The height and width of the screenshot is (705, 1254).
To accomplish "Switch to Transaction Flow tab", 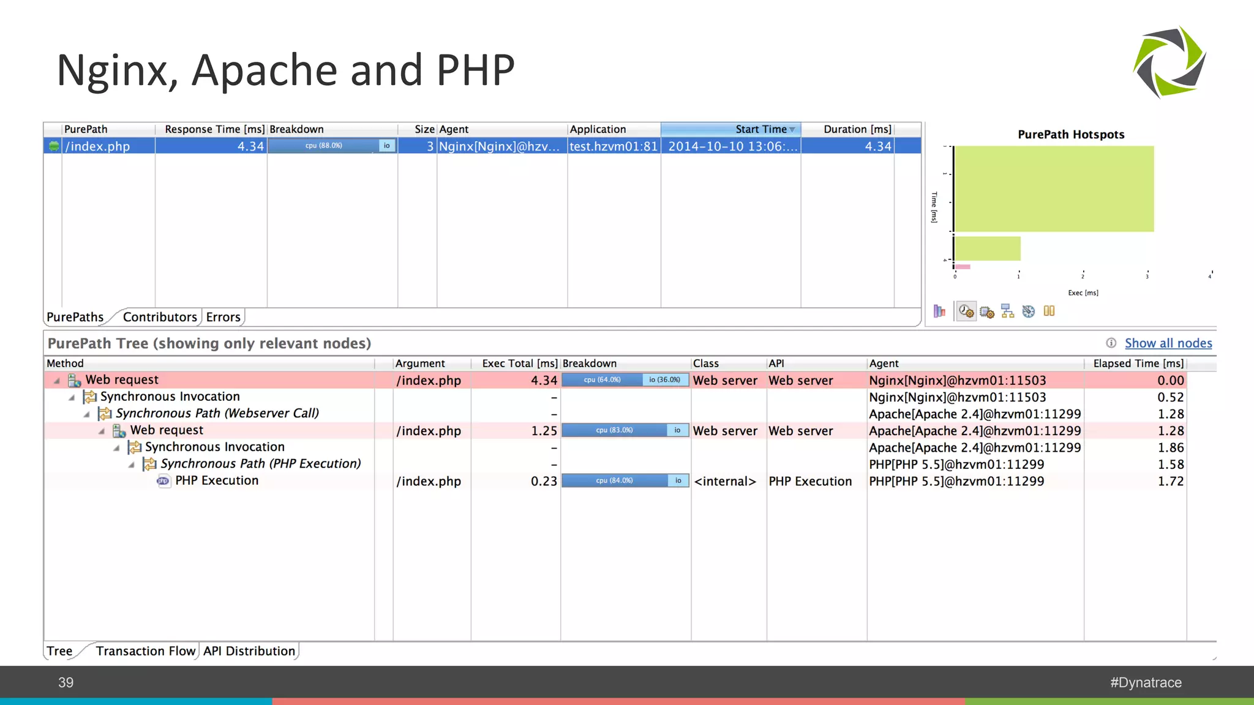I will point(146,651).
